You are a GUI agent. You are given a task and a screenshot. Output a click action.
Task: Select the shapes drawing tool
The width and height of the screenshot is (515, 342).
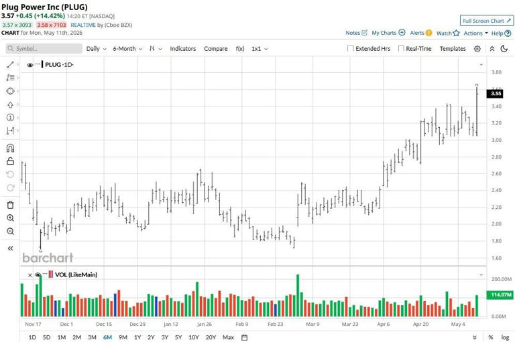pos(10,91)
